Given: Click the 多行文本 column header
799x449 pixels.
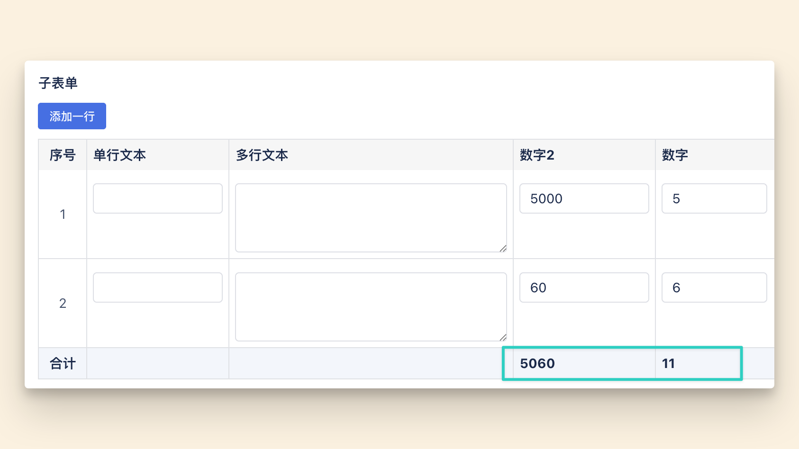Looking at the screenshot, I should click(x=262, y=155).
